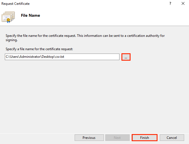Click the C: drive prefix in path

pyautogui.click(x=7, y=57)
